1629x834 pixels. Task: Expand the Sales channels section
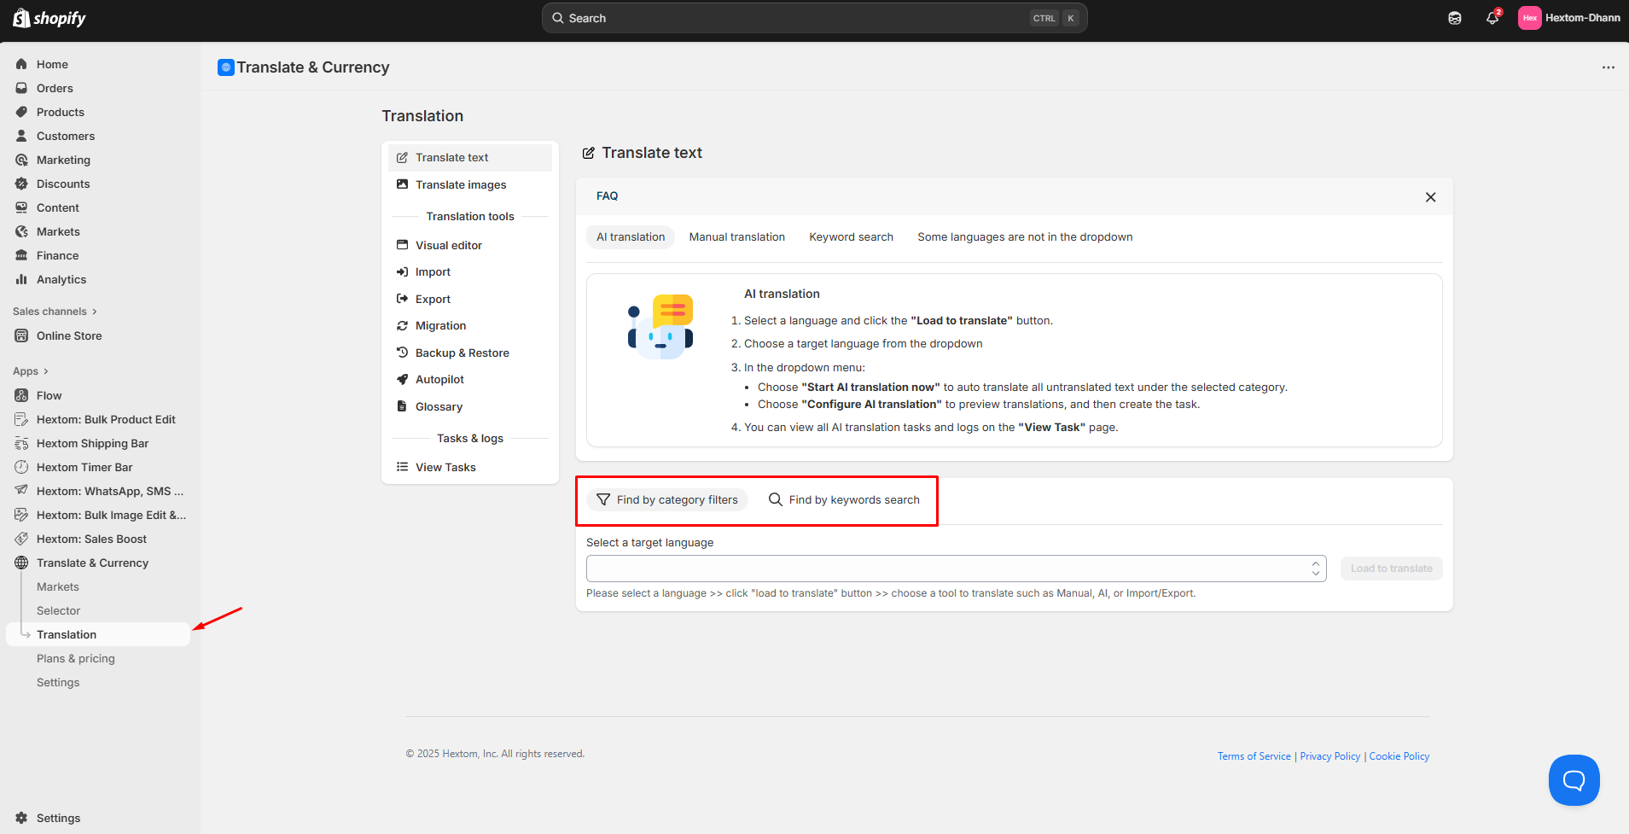tap(55, 312)
